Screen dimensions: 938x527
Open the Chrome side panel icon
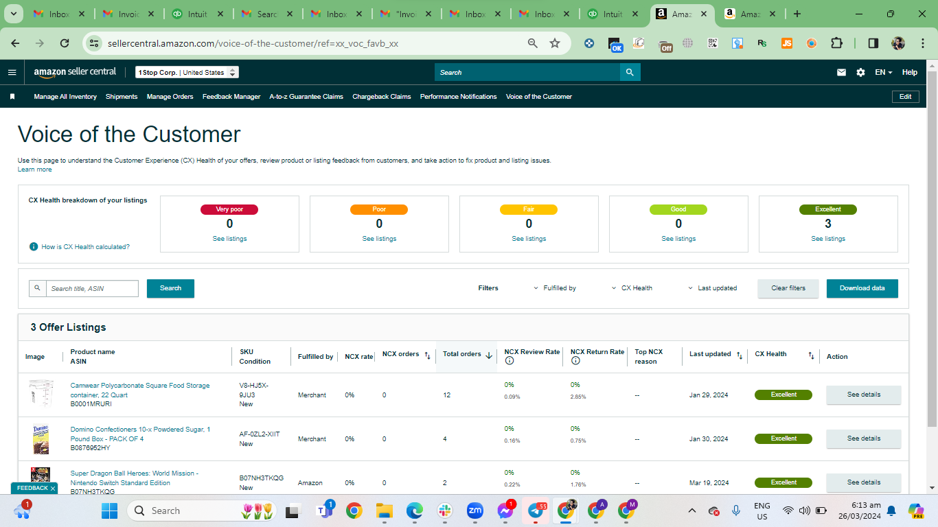(x=873, y=43)
